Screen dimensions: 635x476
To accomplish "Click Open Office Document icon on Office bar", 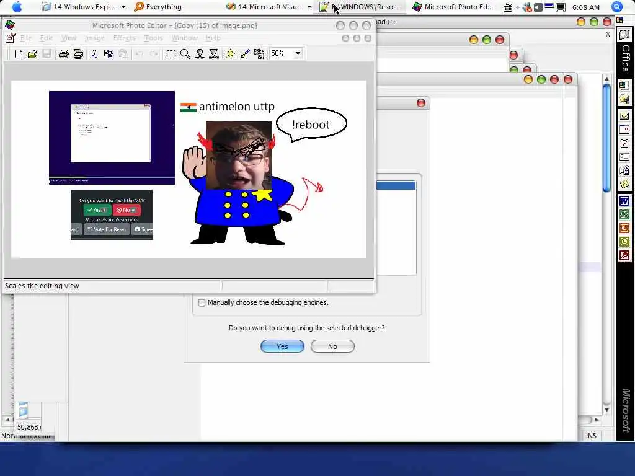I will (624, 99).
